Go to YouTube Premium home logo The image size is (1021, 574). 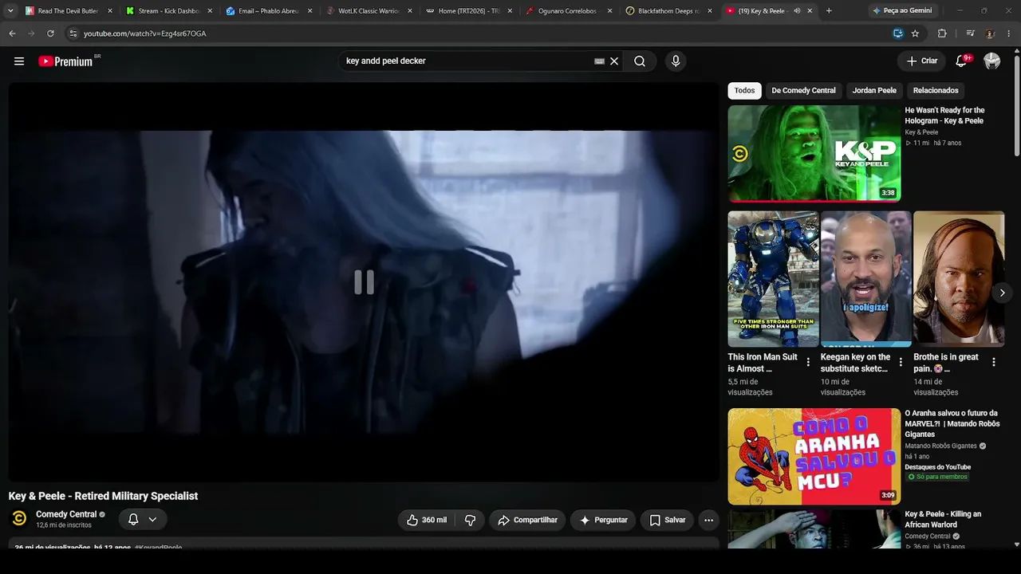65,61
